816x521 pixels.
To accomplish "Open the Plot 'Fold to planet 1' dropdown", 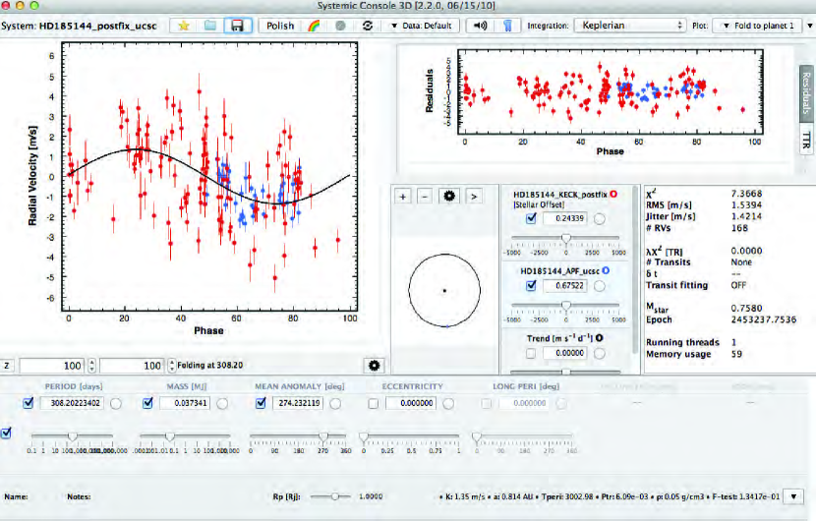I will 757,25.
